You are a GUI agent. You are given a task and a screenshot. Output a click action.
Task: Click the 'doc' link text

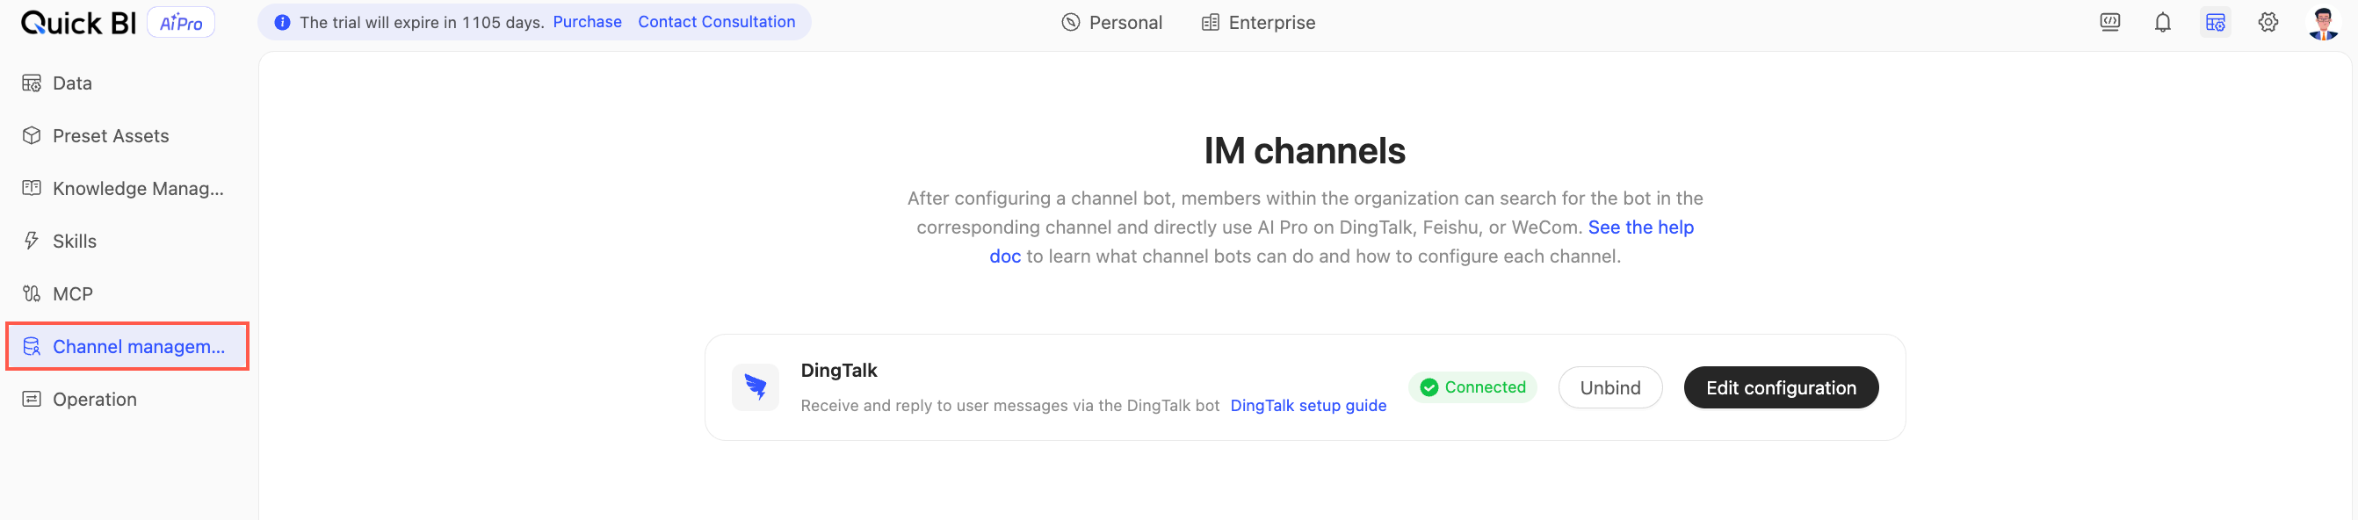tap(1004, 256)
